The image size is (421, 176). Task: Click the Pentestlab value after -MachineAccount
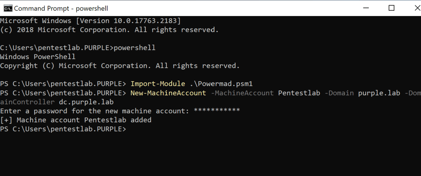click(x=299, y=93)
